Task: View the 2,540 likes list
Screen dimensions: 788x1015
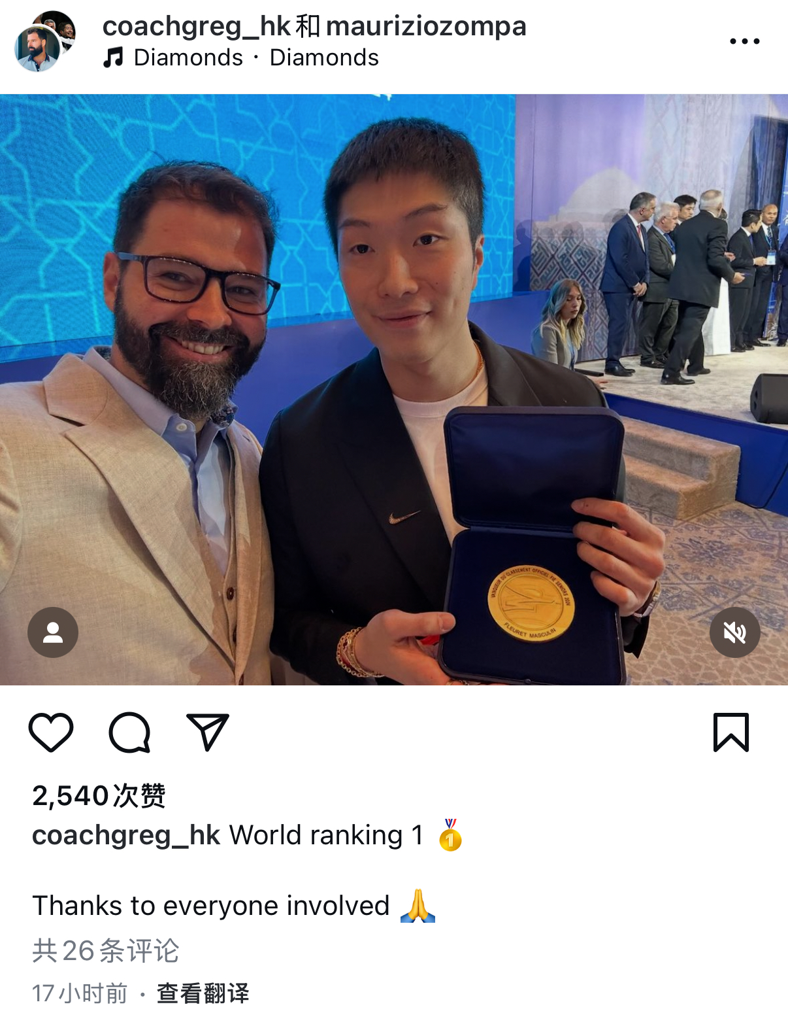Action: point(99,796)
